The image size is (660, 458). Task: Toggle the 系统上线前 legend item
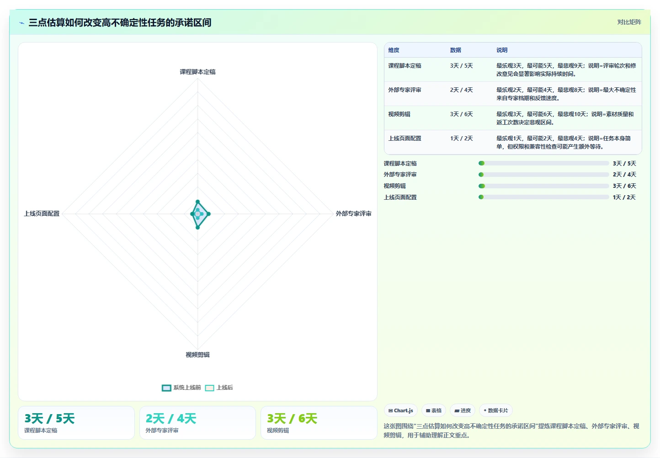181,388
